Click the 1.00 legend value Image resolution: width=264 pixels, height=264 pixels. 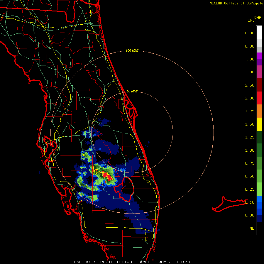pos(250,150)
